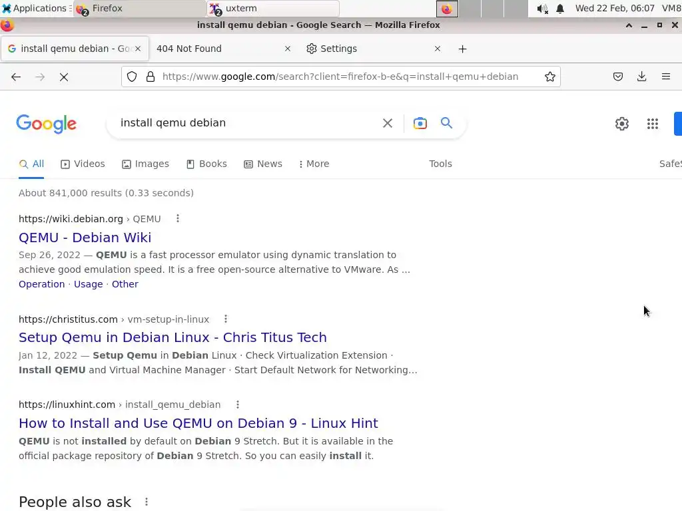
Task: Open the tracking protection shield icon
Action: [x=132, y=77]
